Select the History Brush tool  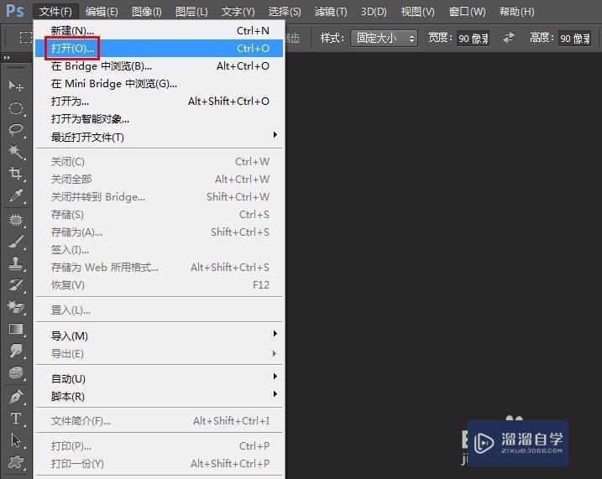(x=16, y=285)
